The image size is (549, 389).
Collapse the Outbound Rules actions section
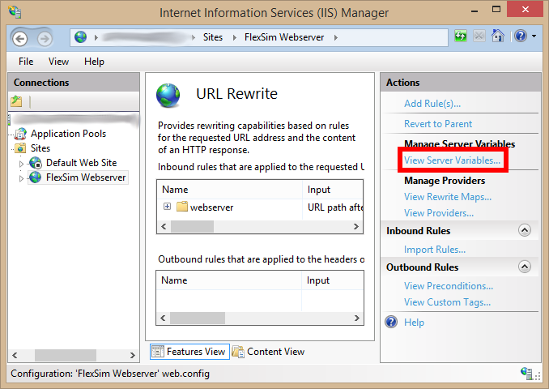point(525,267)
